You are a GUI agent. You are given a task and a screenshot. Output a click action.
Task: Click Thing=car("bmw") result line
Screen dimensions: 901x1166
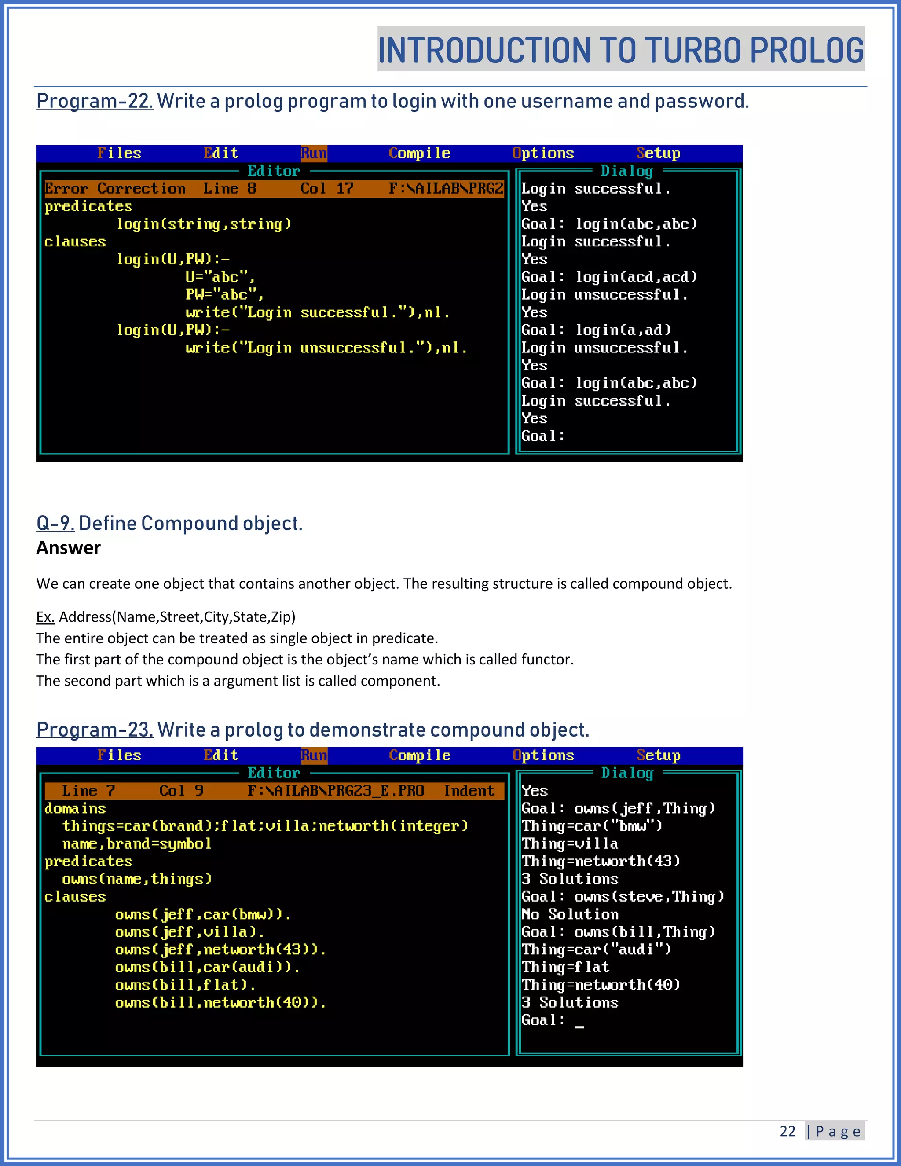[592, 826]
